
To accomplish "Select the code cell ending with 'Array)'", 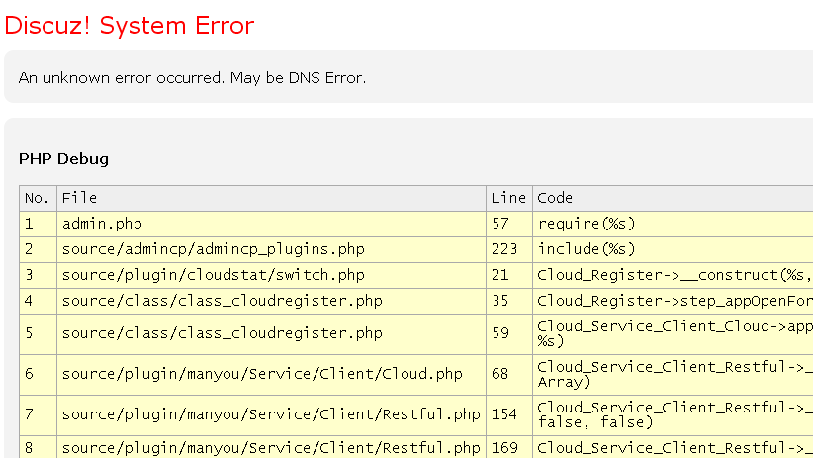I will (x=673, y=375).
